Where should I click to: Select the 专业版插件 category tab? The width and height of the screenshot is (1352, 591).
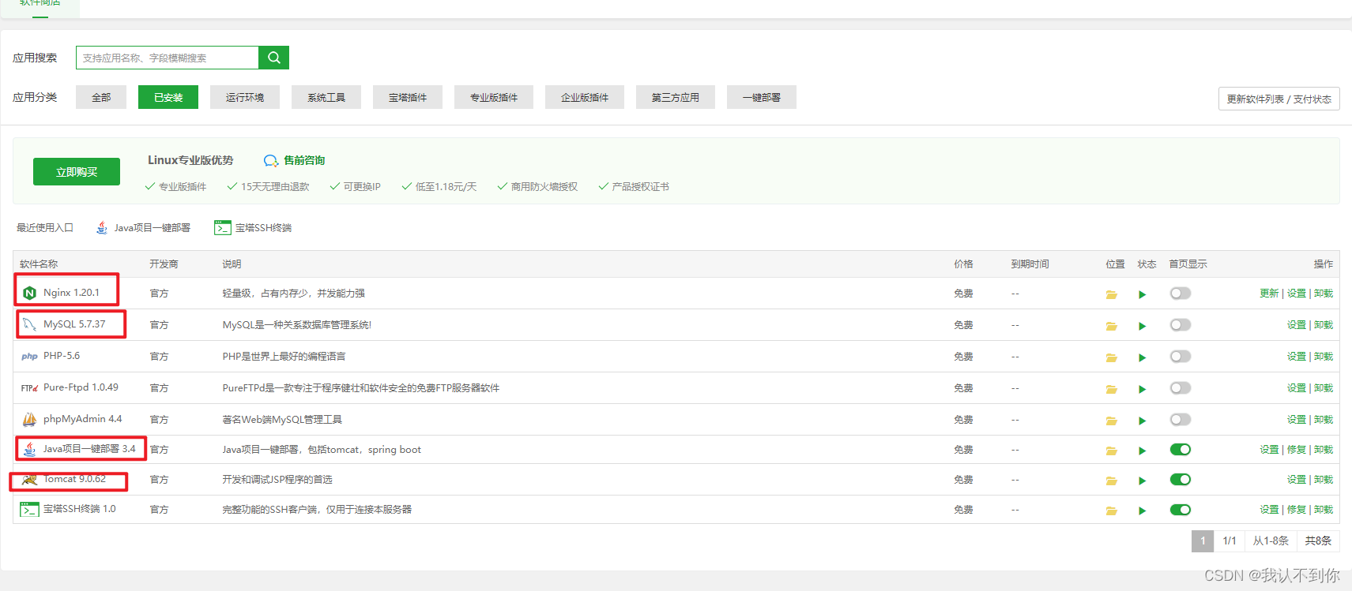pos(494,97)
